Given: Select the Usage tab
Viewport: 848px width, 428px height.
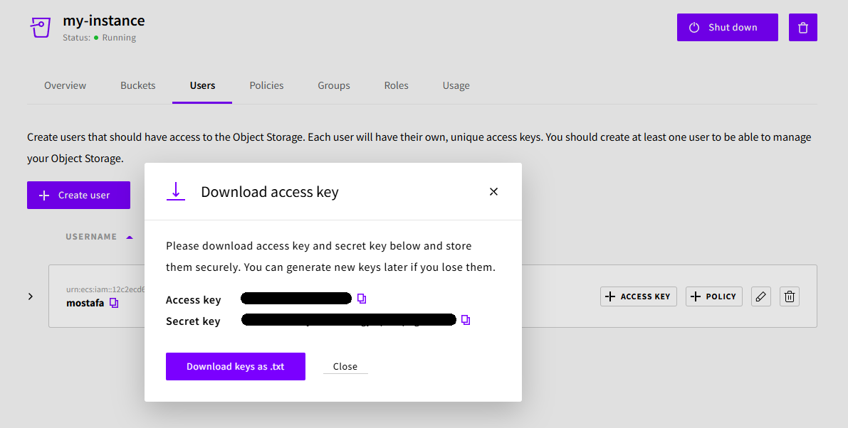Looking at the screenshot, I should (x=456, y=85).
